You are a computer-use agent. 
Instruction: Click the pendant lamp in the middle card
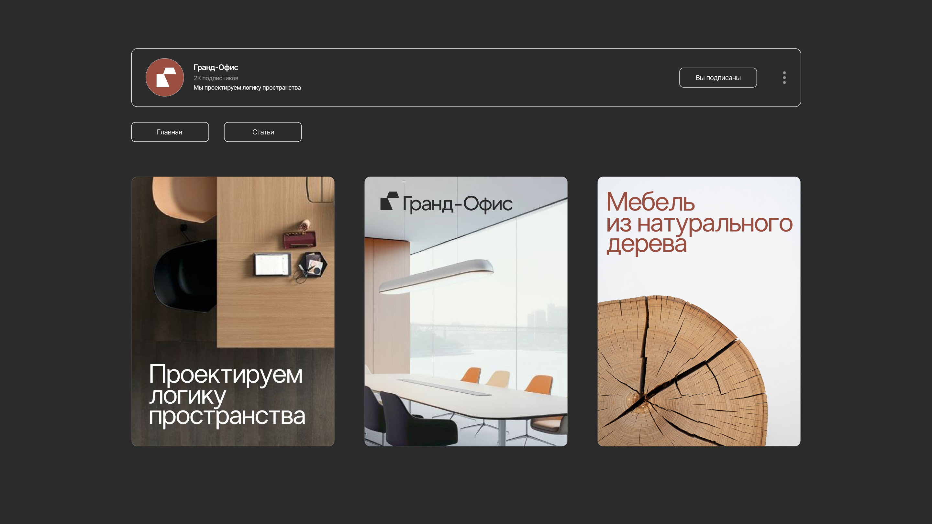[x=436, y=276]
